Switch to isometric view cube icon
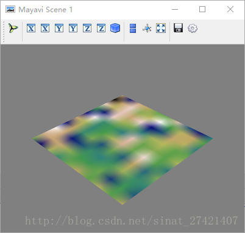 pos(115,28)
